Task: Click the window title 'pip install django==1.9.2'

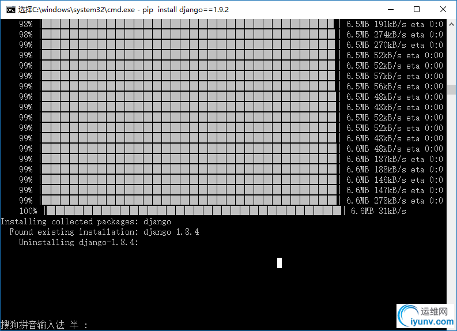Action: [186, 10]
